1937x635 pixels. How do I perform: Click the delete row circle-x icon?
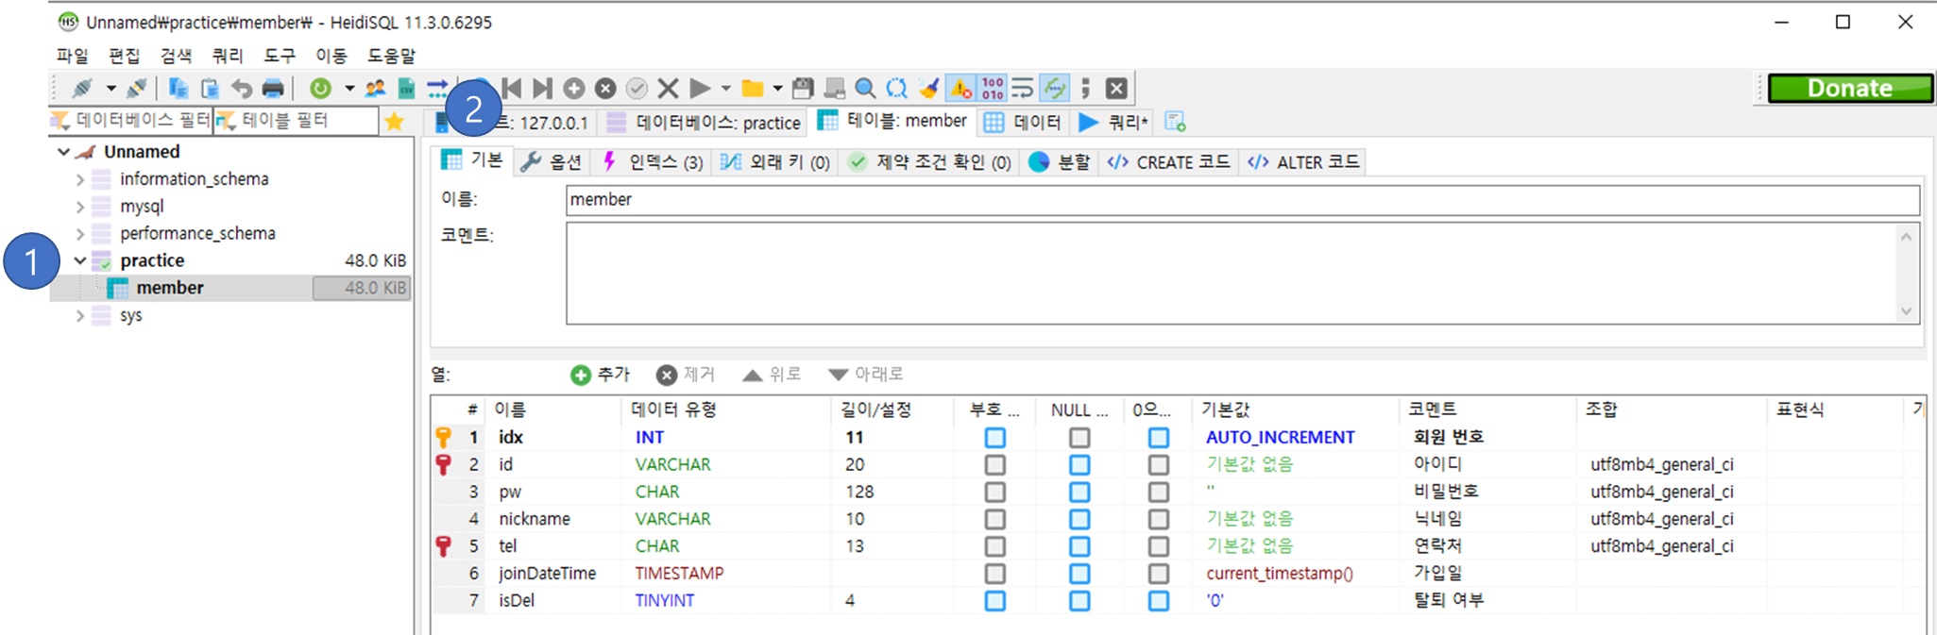(x=605, y=89)
